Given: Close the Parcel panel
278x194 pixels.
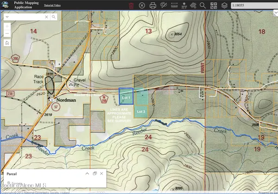Looking at the screenshot, I should pyautogui.click(x=101, y=173).
